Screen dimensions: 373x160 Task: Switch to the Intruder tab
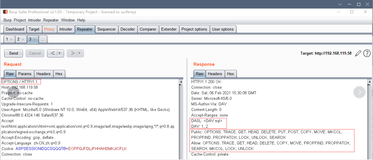click(66, 29)
